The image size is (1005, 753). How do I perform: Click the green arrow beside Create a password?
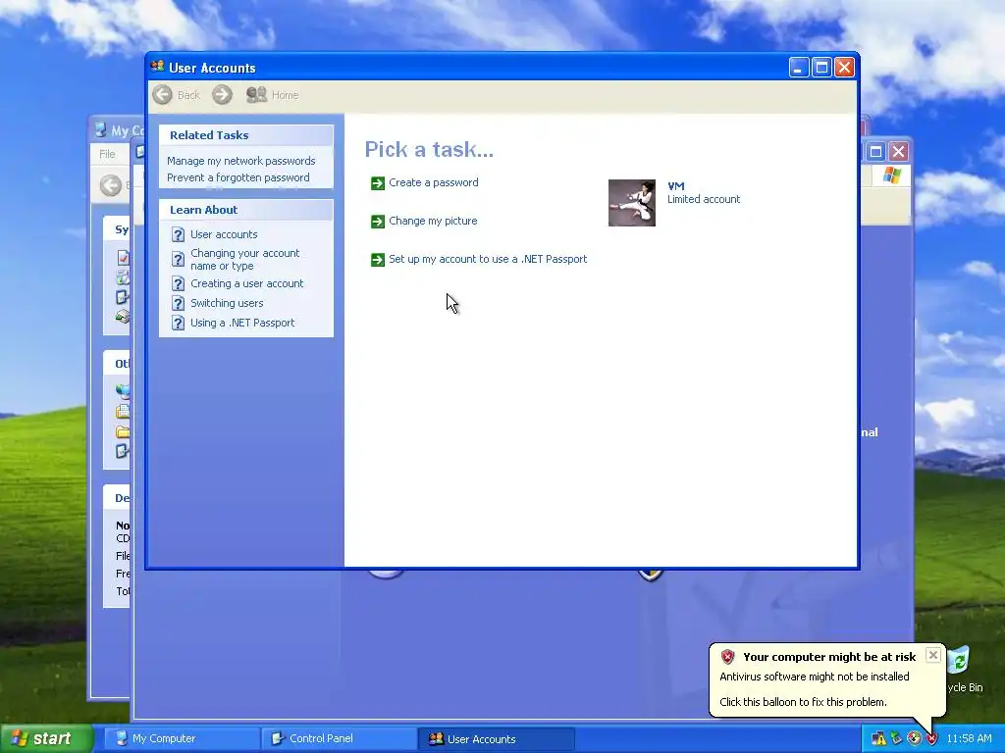(378, 183)
